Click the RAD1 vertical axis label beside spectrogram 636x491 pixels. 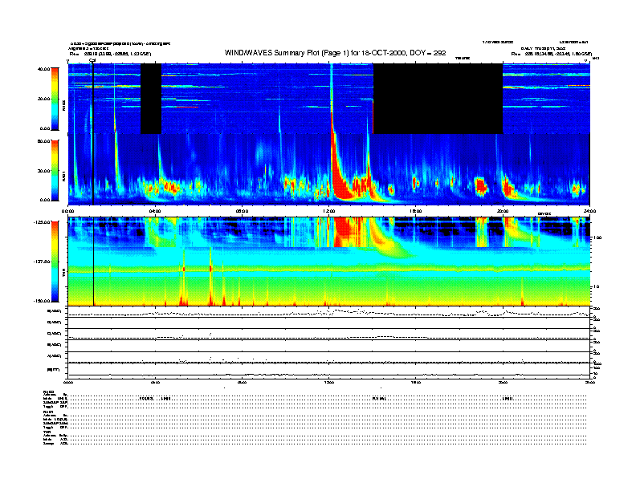(63, 177)
